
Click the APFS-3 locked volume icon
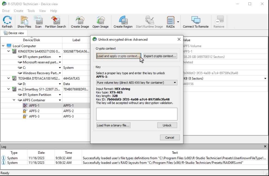click(25, 116)
